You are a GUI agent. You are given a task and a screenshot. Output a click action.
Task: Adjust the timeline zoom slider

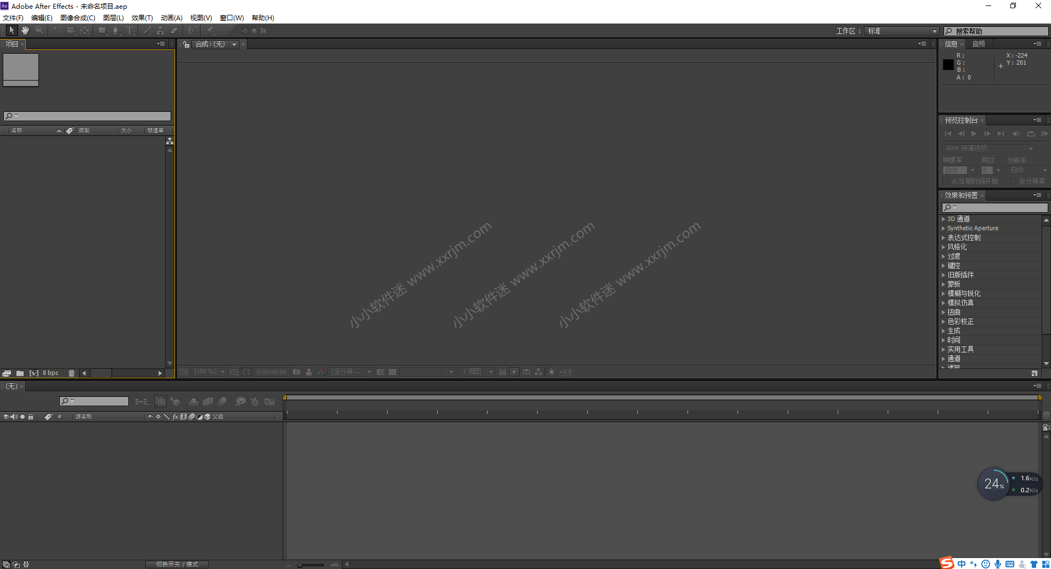(312, 565)
